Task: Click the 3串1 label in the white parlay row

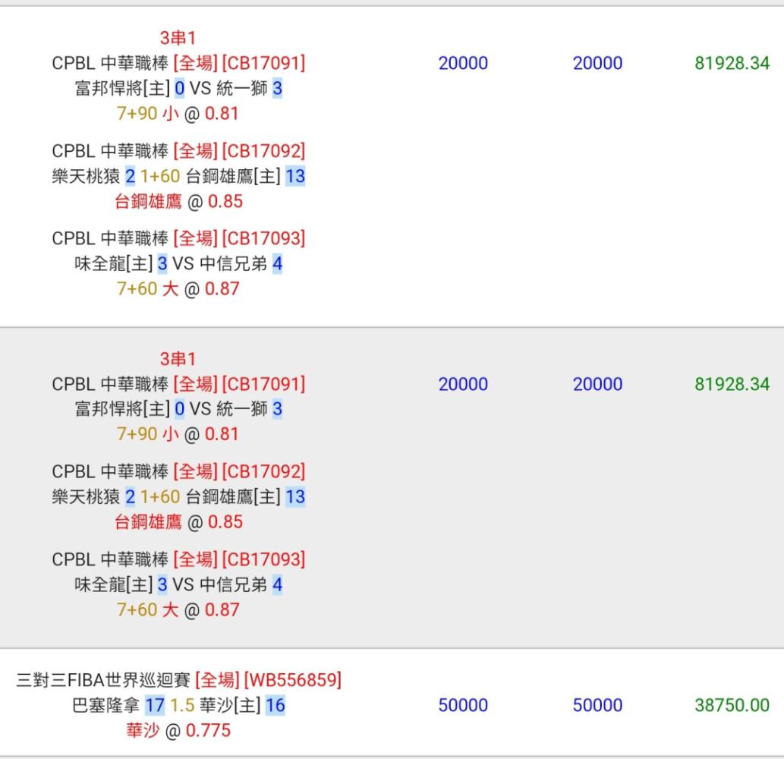Action: [178, 38]
